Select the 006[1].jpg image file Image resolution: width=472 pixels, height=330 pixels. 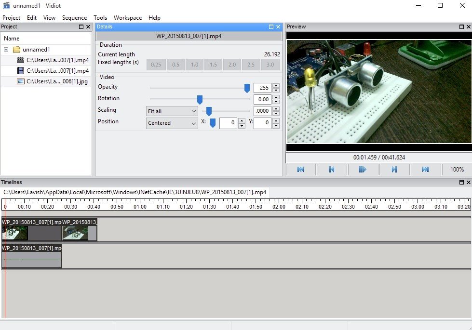tap(53, 81)
